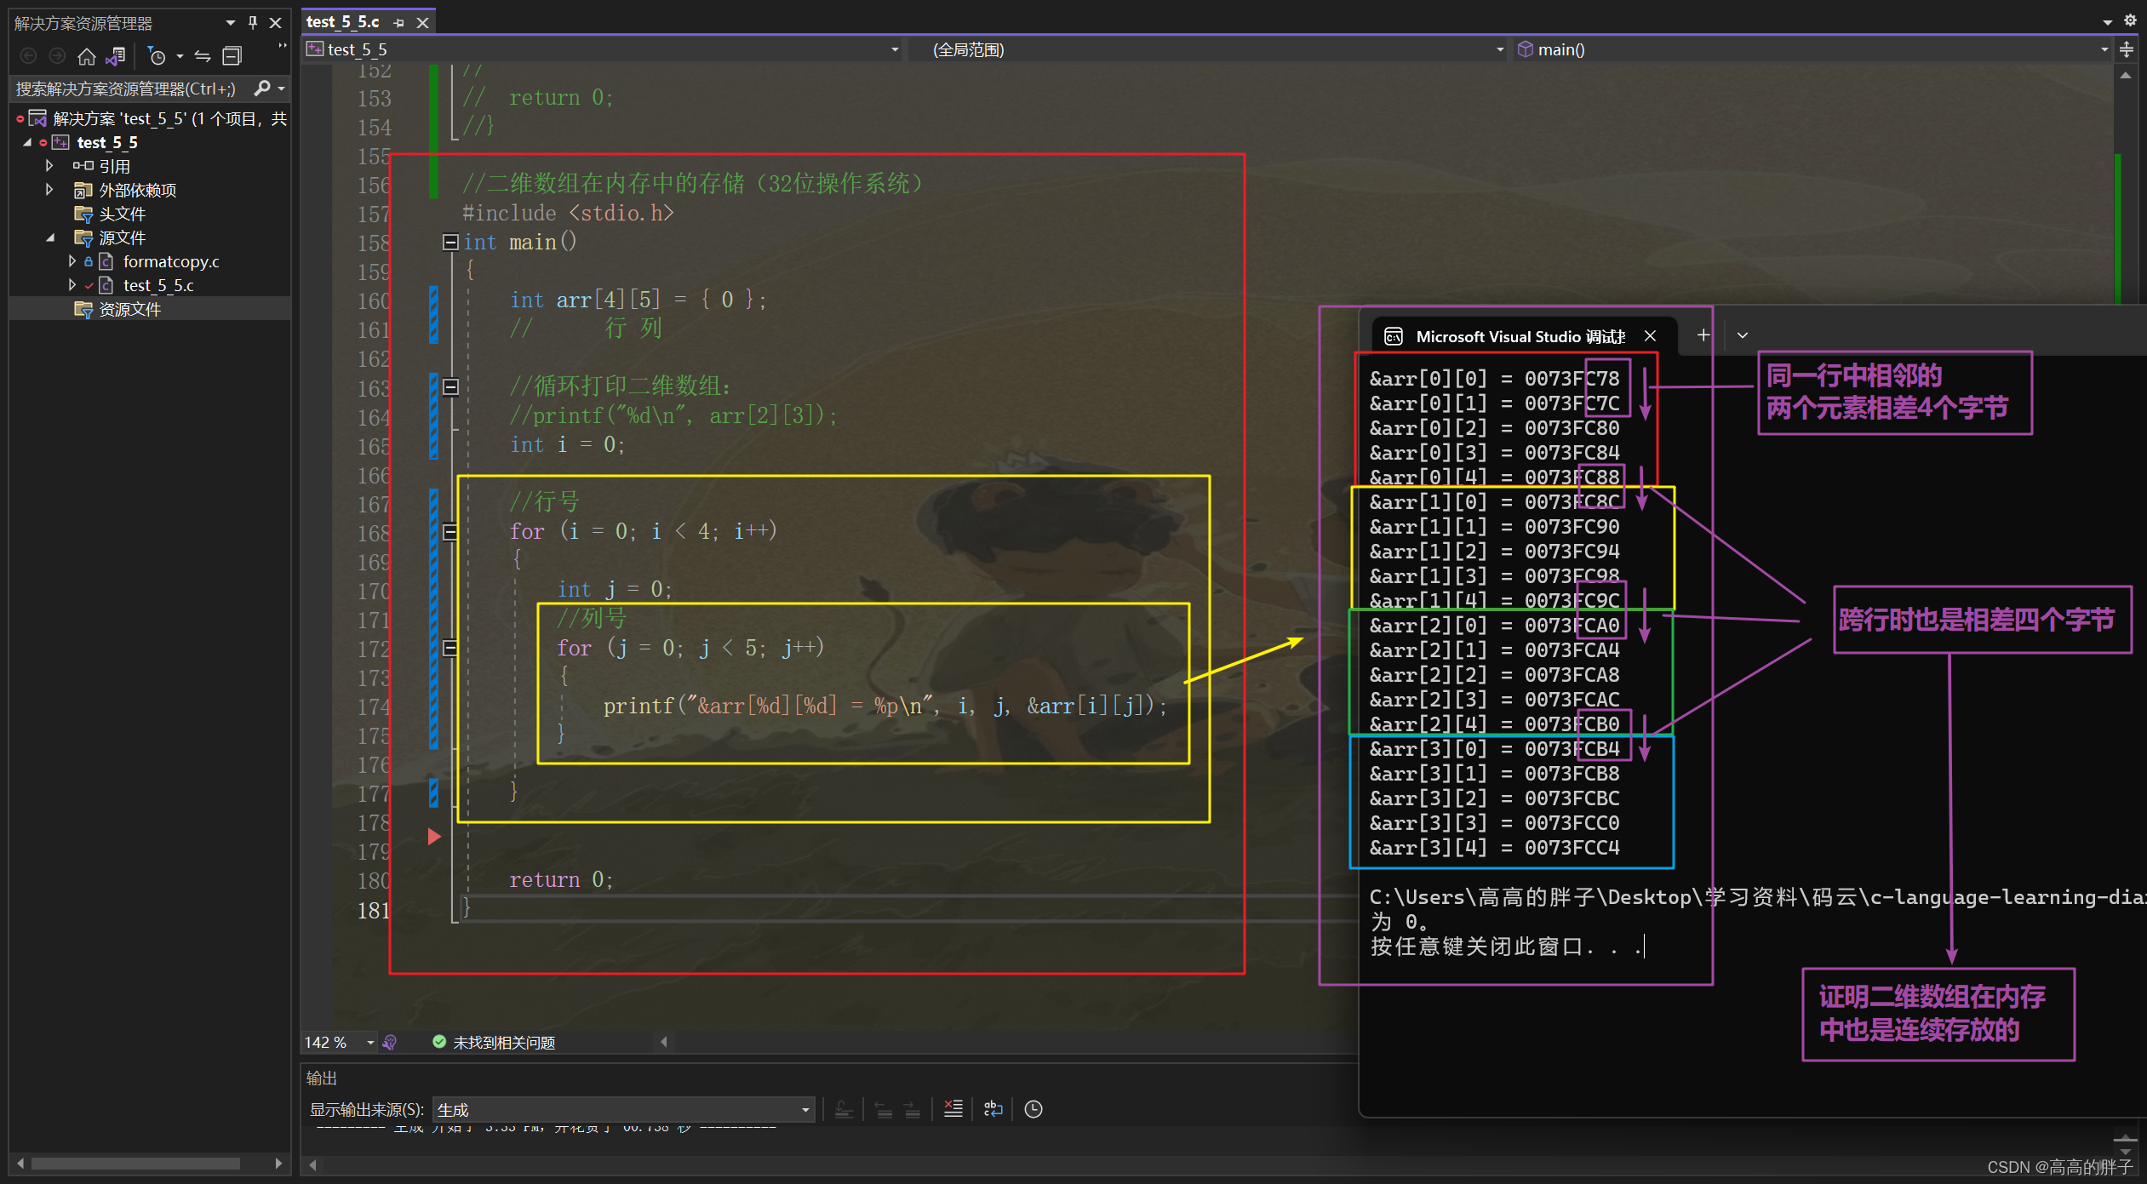This screenshot has height=1184, width=2147.
Task: Open output source dropdown showing 生成
Action: 804,1109
